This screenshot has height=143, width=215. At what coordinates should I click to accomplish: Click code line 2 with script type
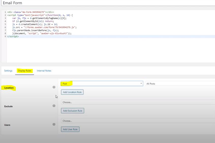40,15
